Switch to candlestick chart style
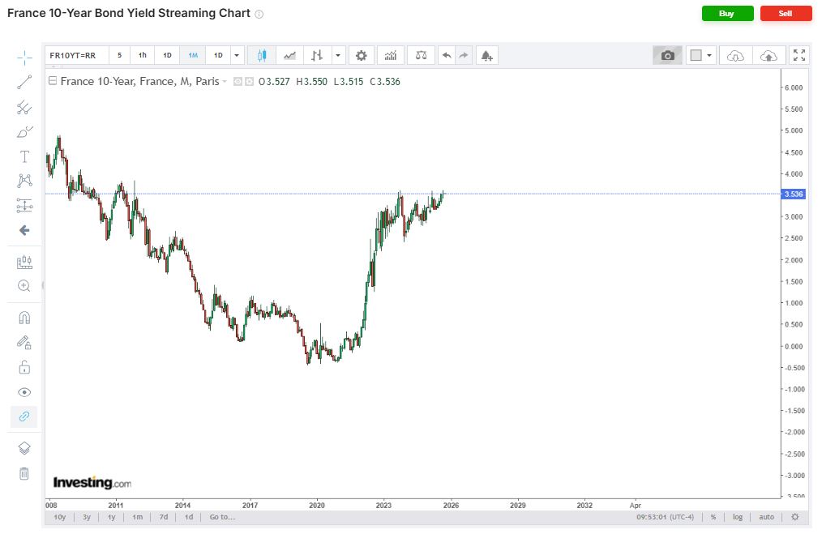The image size is (822, 534). pyautogui.click(x=262, y=55)
